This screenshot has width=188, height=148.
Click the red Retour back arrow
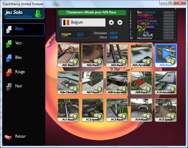click(8, 137)
